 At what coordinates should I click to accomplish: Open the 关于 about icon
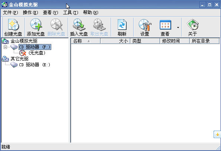(x=193, y=25)
